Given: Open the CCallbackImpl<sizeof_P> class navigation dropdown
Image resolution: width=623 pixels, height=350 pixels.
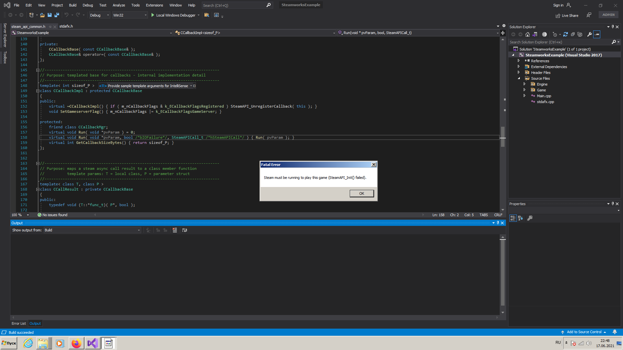Looking at the screenshot, I should coord(255,33).
